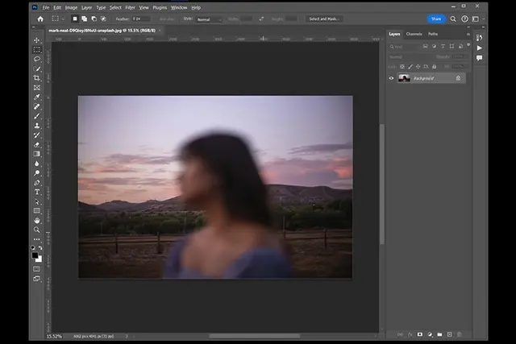This screenshot has width=516, height=344.
Task: Select the Lasso tool
Action: (x=37, y=59)
